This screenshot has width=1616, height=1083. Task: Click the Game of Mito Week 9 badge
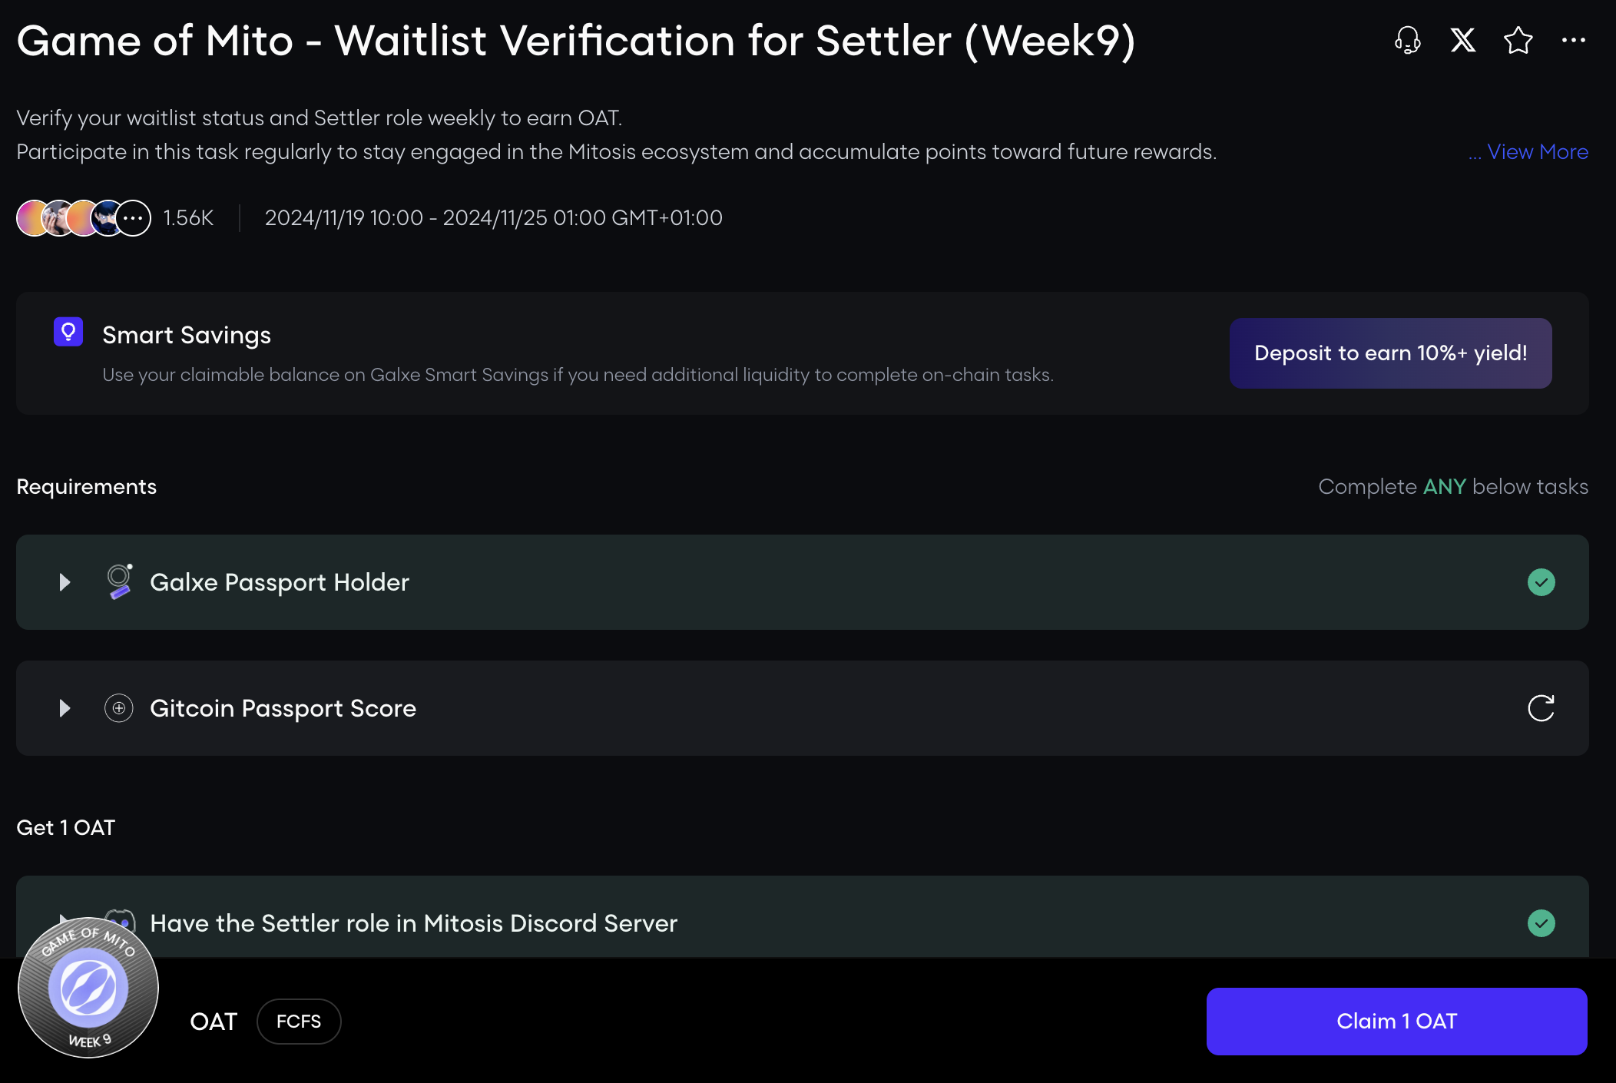88,988
